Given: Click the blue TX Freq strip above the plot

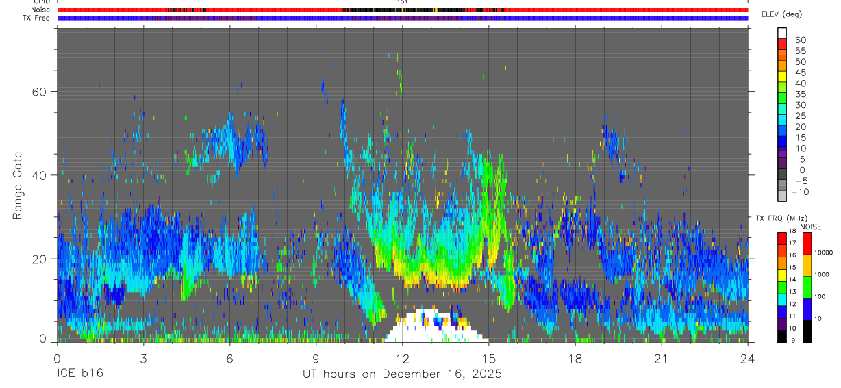Looking at the screenshot, I should [x=402, y=18].
